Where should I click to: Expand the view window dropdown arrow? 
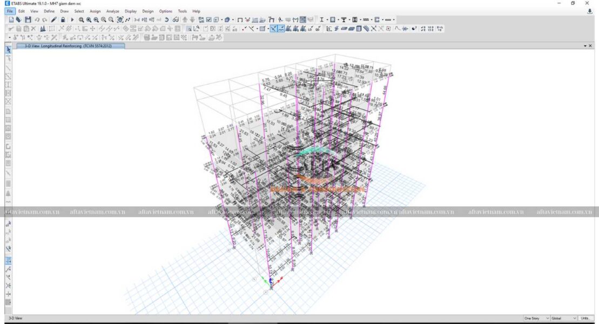(x=585, y=46)
